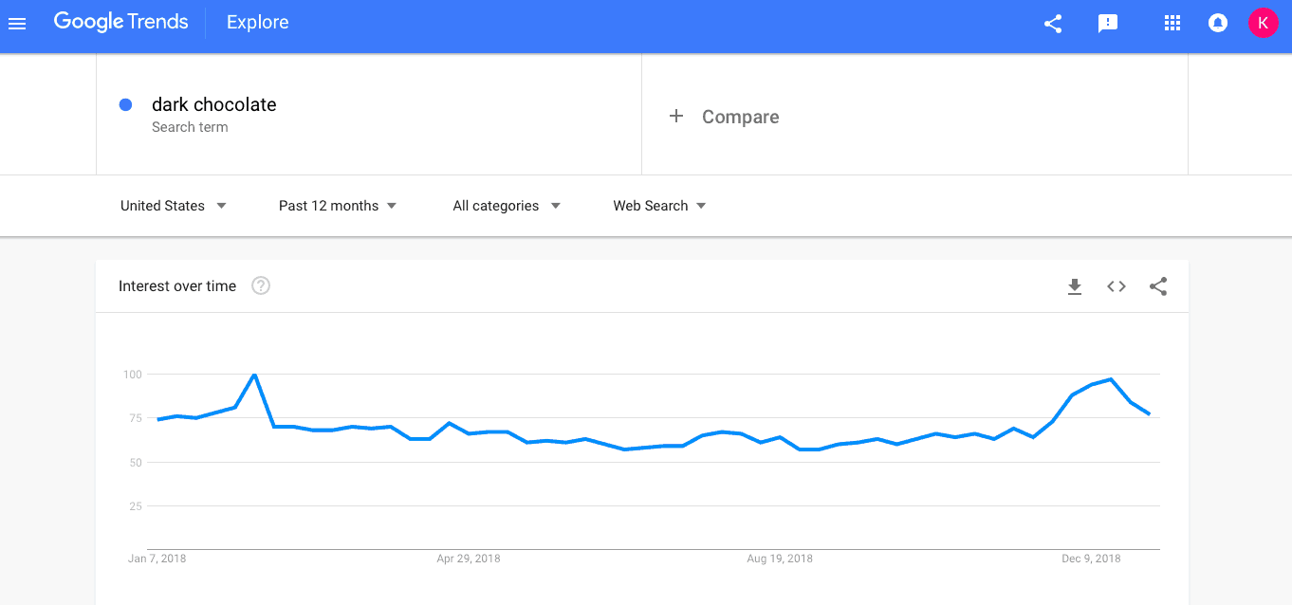This screenshot has height=605, width=1292.
Task: Click the Compare add term button
Action: pyautogui.click(x=725, y=117)
